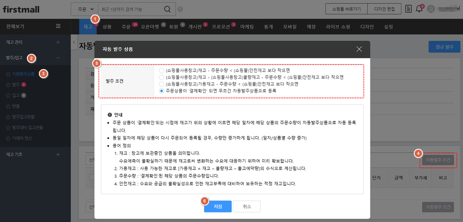
Task: Open 반출 in the sidebar
Action: [16, 106]
